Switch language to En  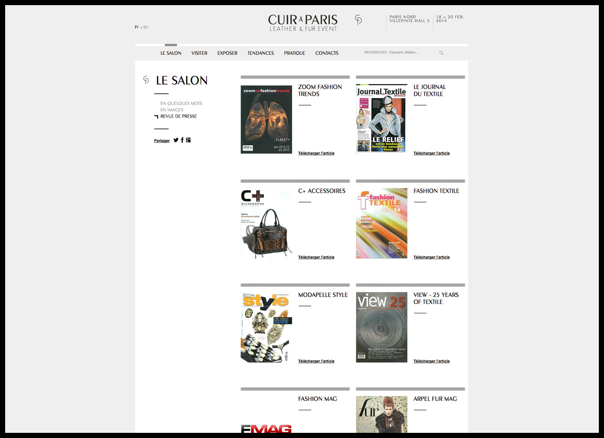(x=146, y=27)
